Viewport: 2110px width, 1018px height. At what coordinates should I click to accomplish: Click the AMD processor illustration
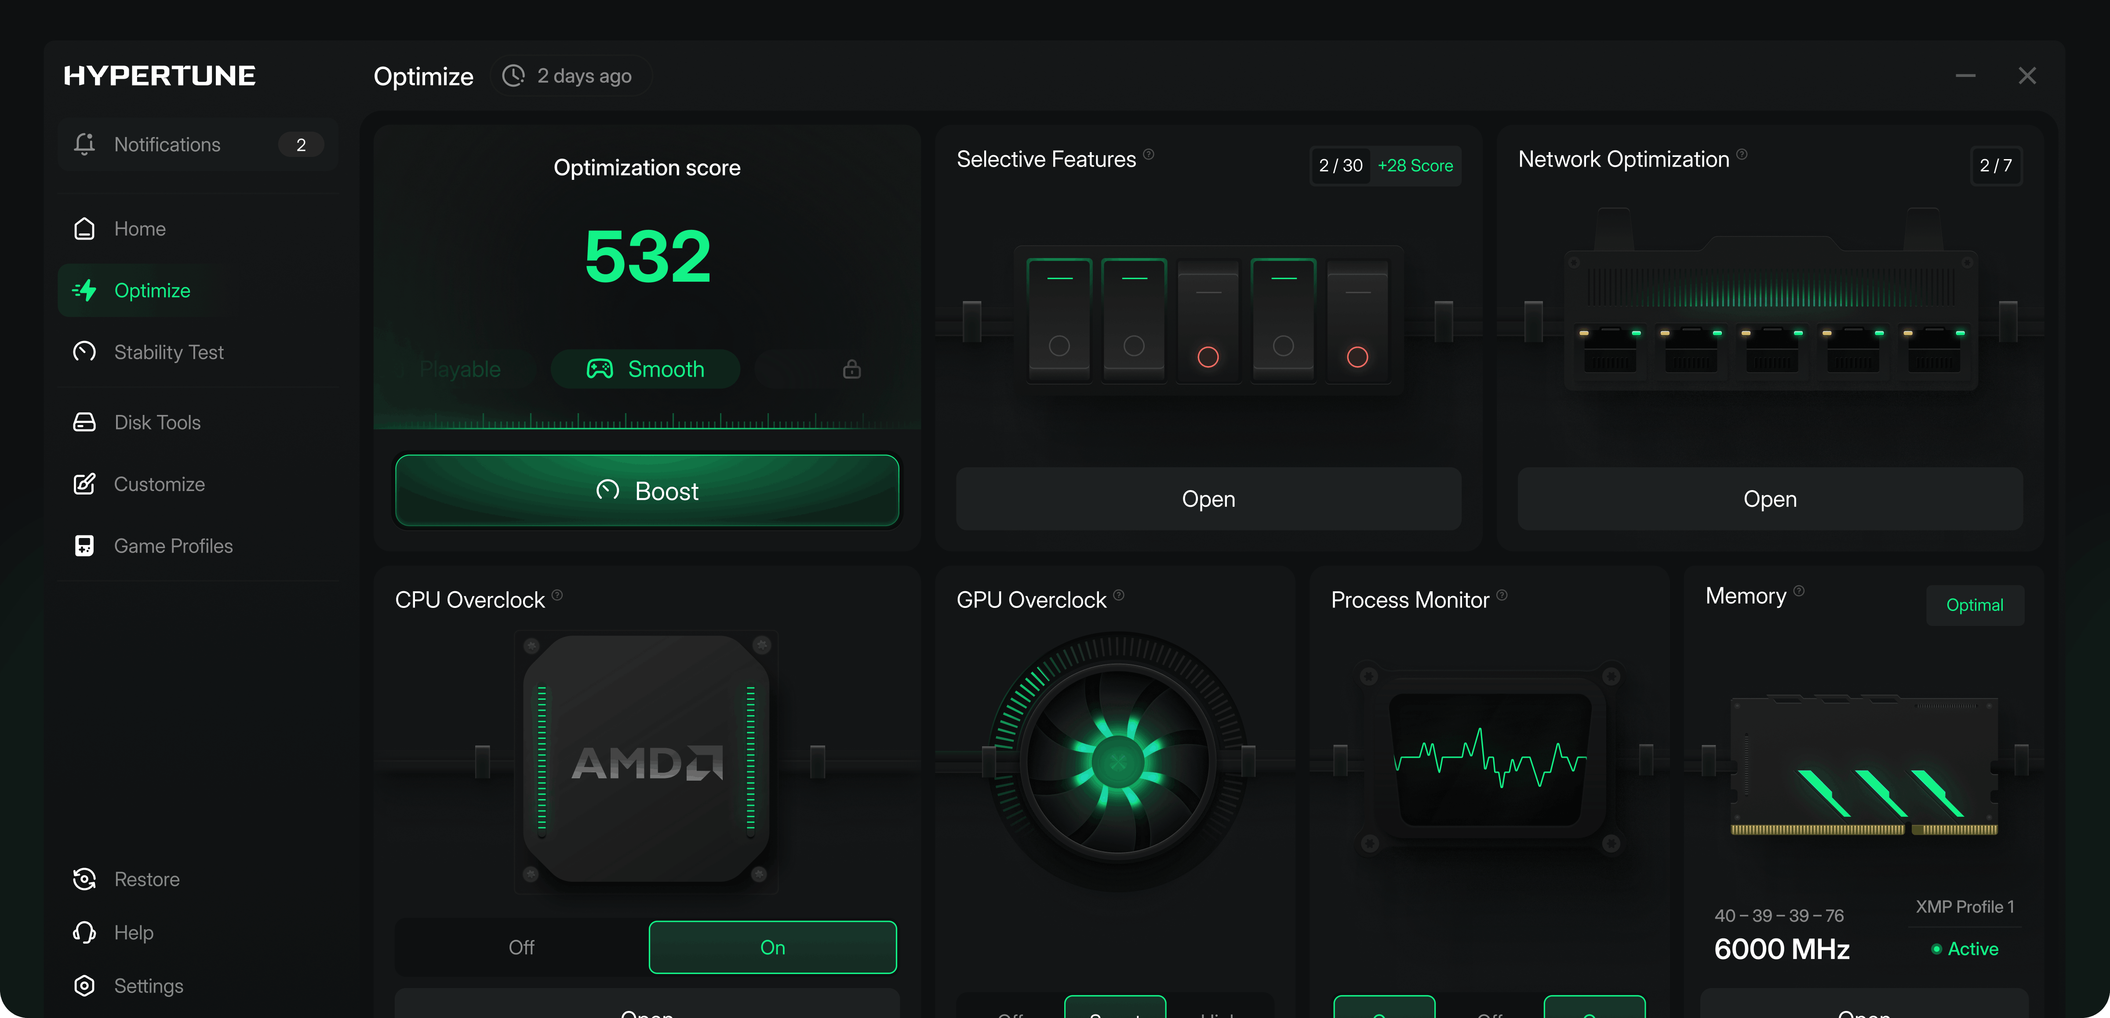point(646,762)
